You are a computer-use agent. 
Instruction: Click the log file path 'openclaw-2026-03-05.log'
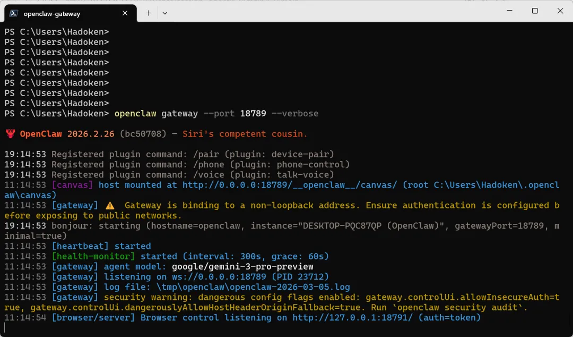pyautogui.click(x=290, y=287)
